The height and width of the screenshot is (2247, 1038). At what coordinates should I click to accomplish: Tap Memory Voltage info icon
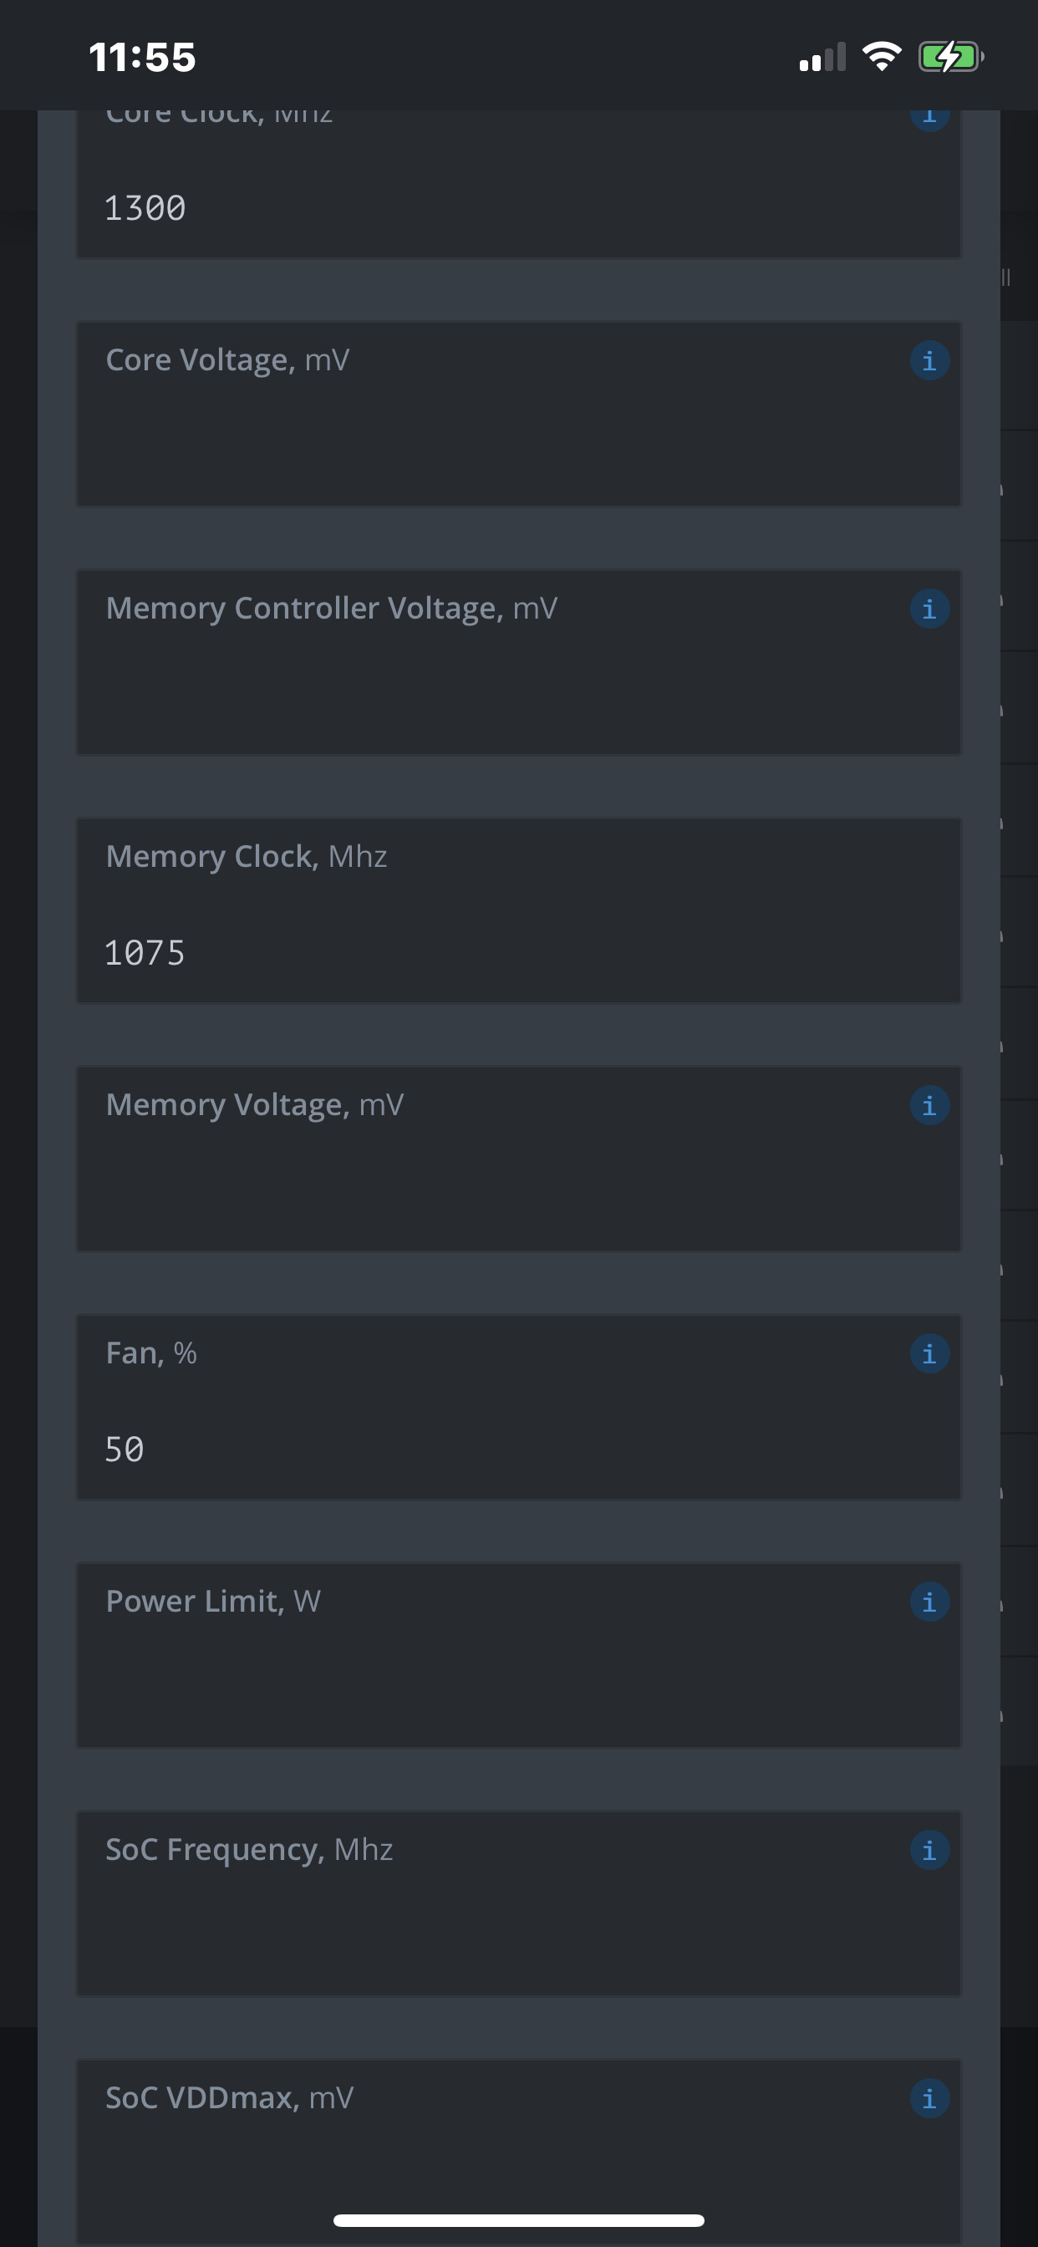tap(929, 1105)
